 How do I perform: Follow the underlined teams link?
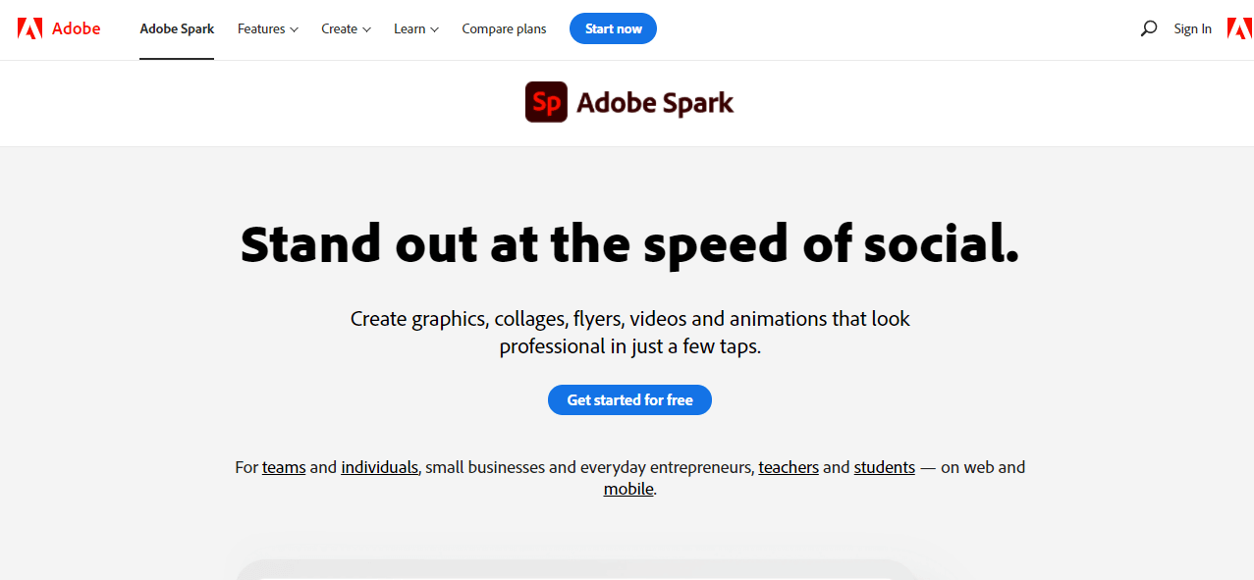tap(284, 467)
